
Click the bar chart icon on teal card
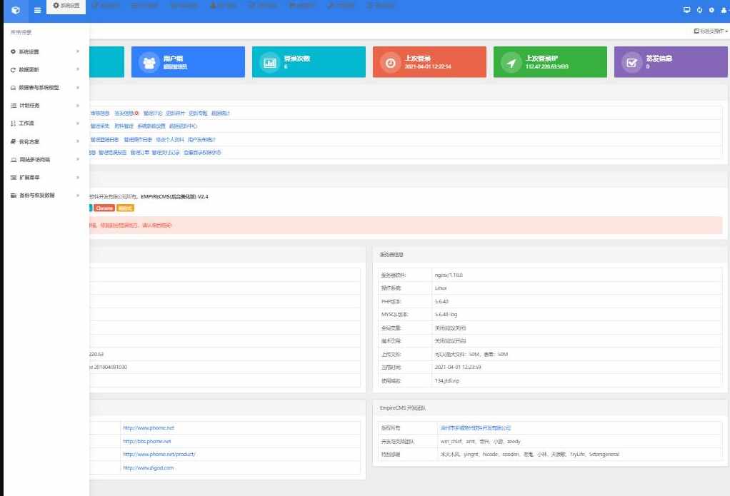(270, 63)
